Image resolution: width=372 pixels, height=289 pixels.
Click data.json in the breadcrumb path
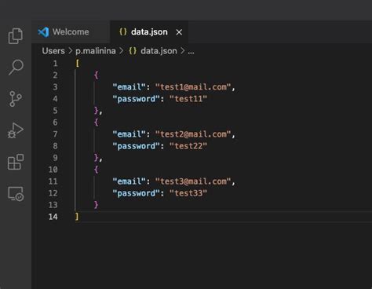tap(159, 51)
